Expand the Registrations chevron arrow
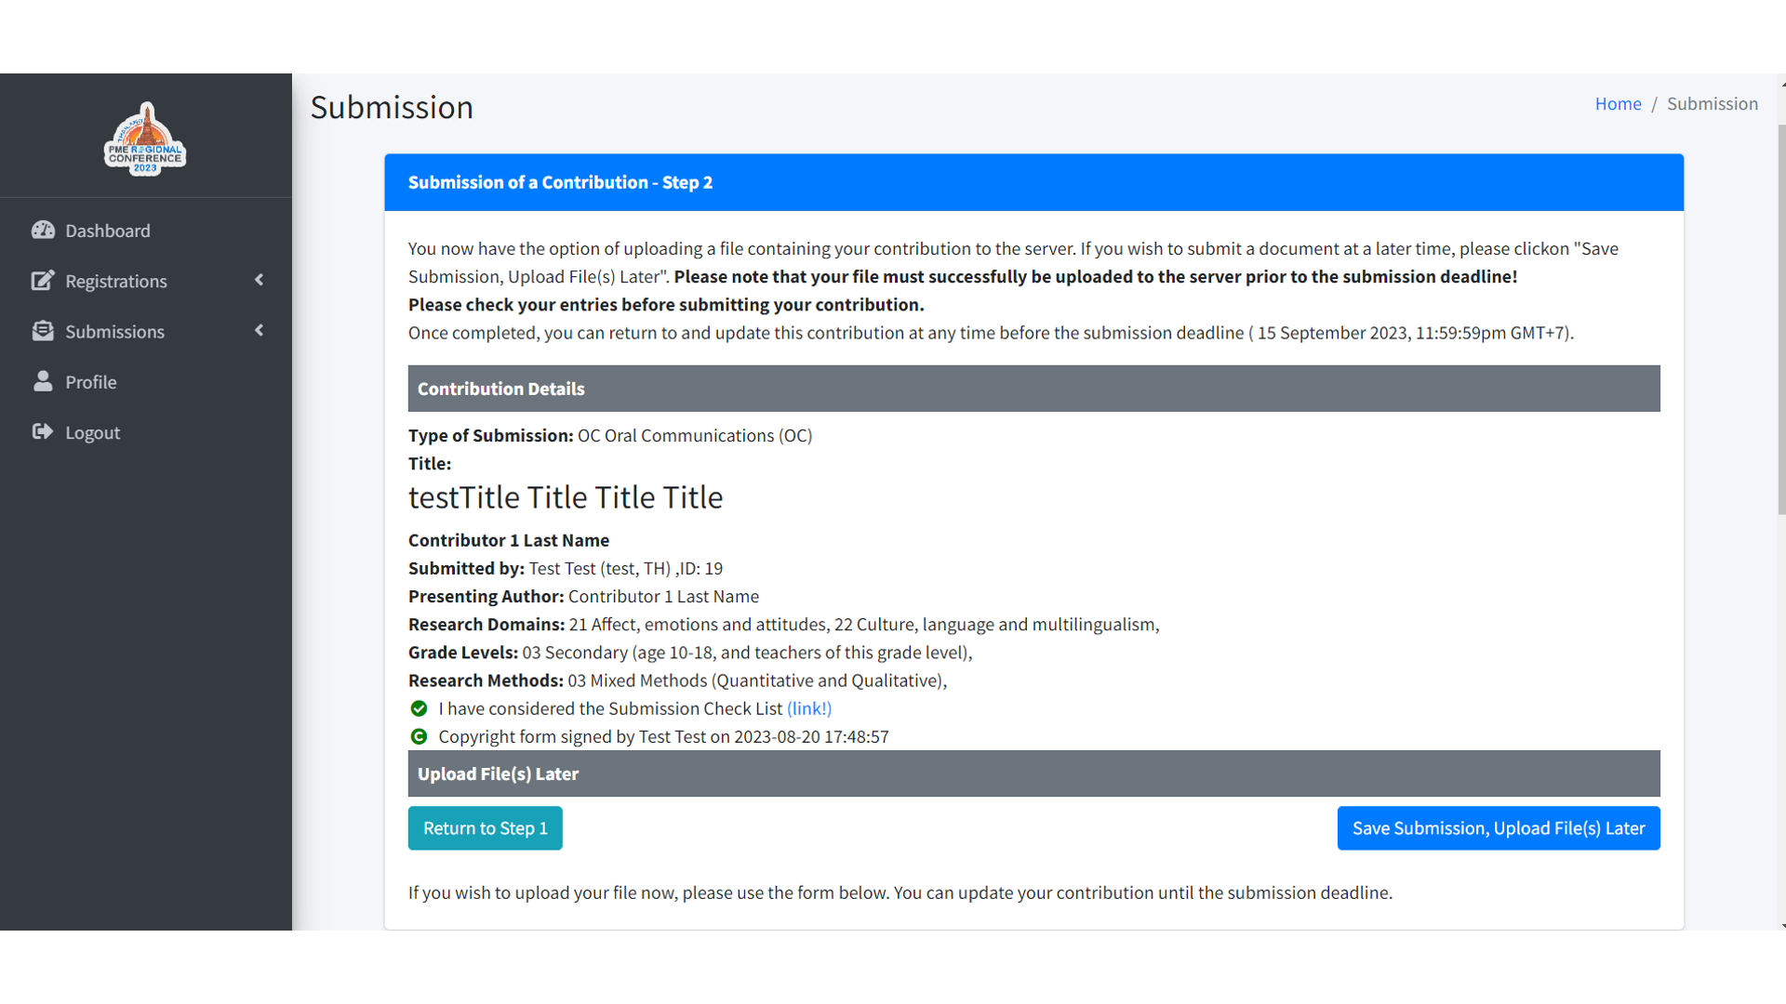 point(259,280)
